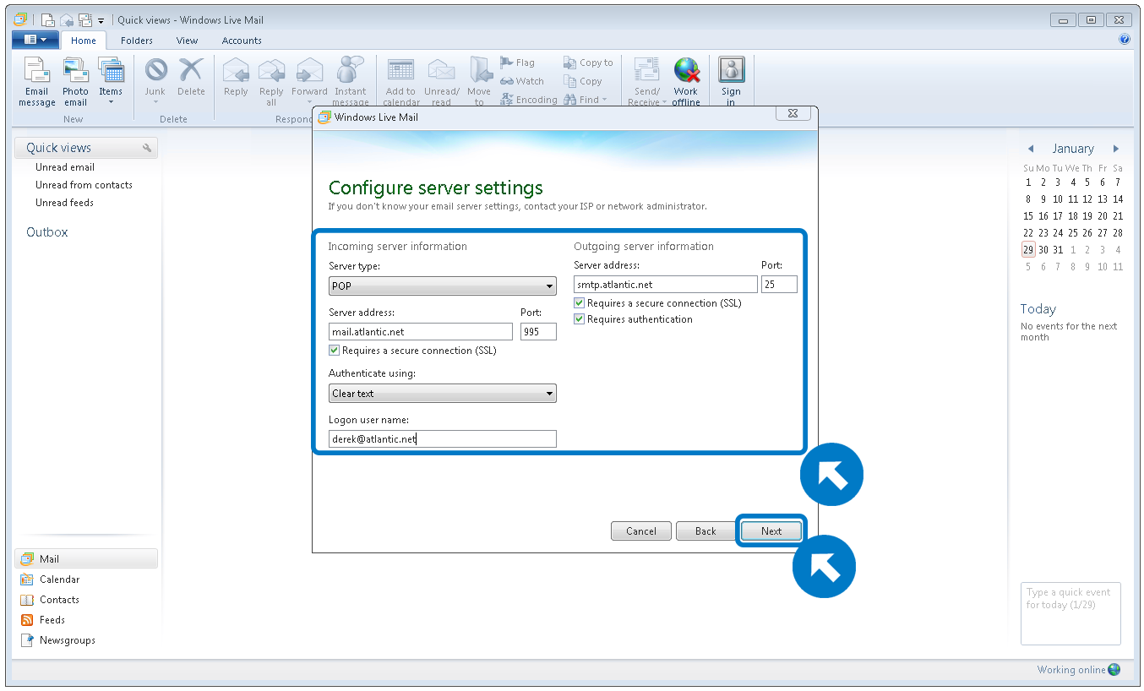
Task: Click the Cancel button
Action: [640, 530]
